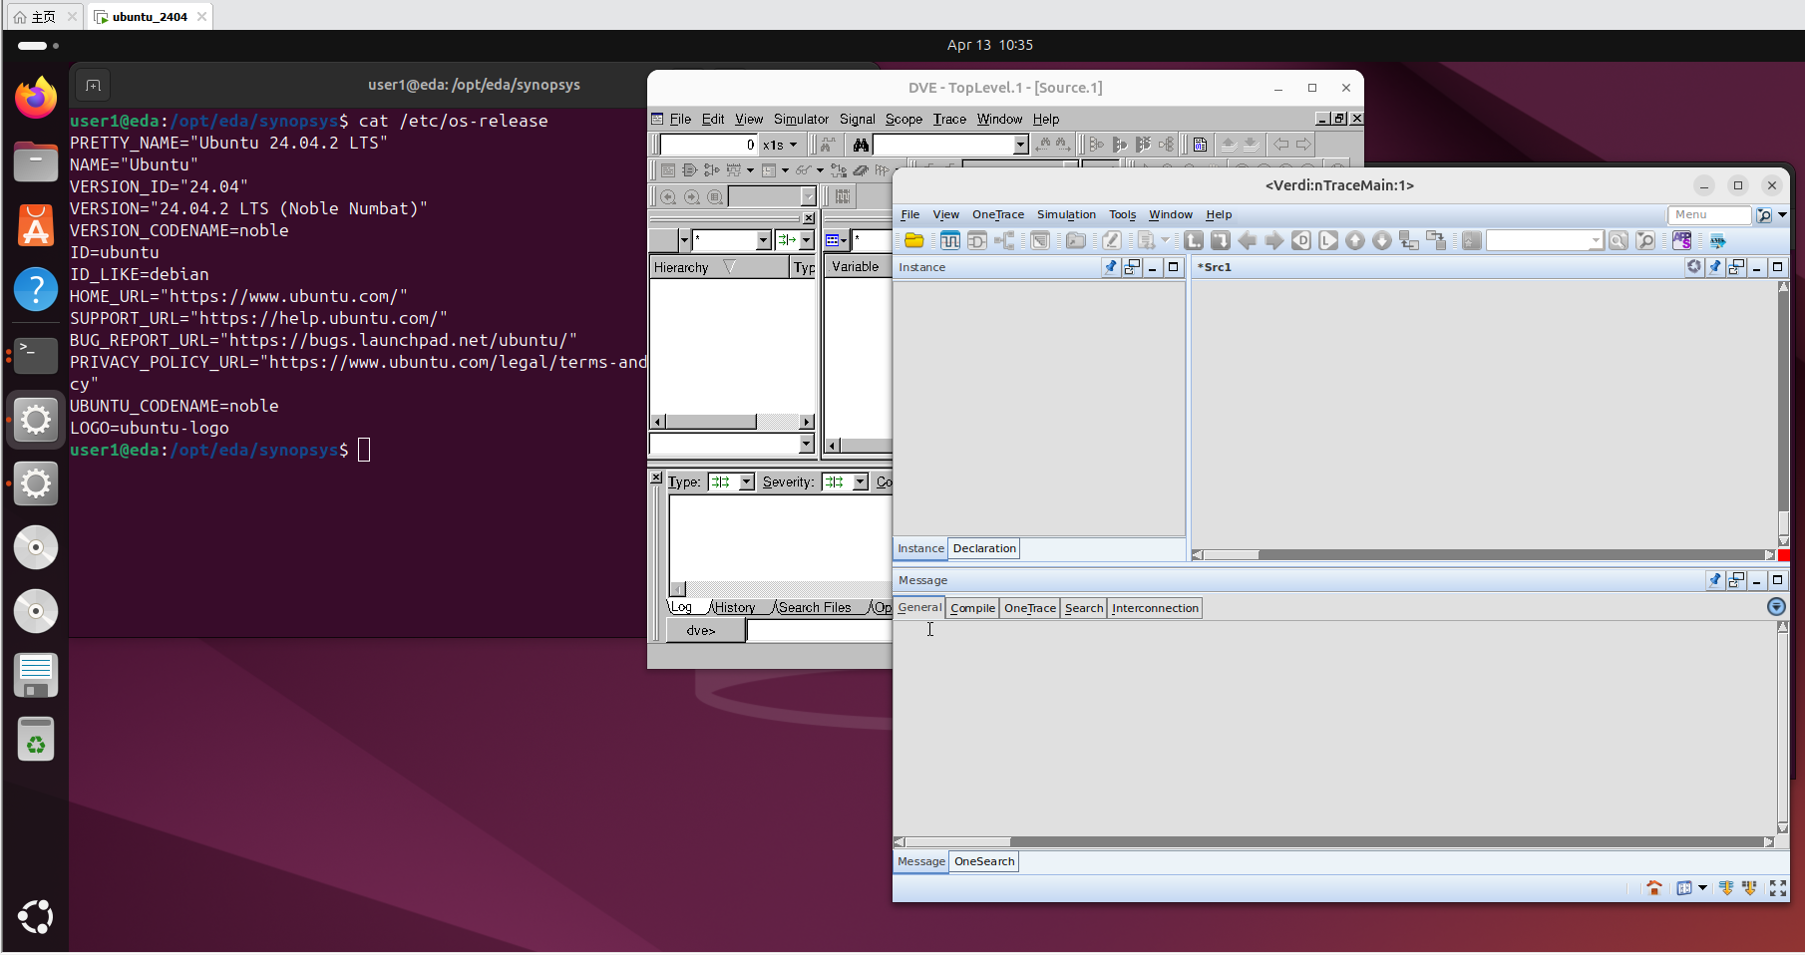Click the forward arrow in Verdi toolbar
This screenshot has width=1805, height=955.
(x=1274, y=240)
